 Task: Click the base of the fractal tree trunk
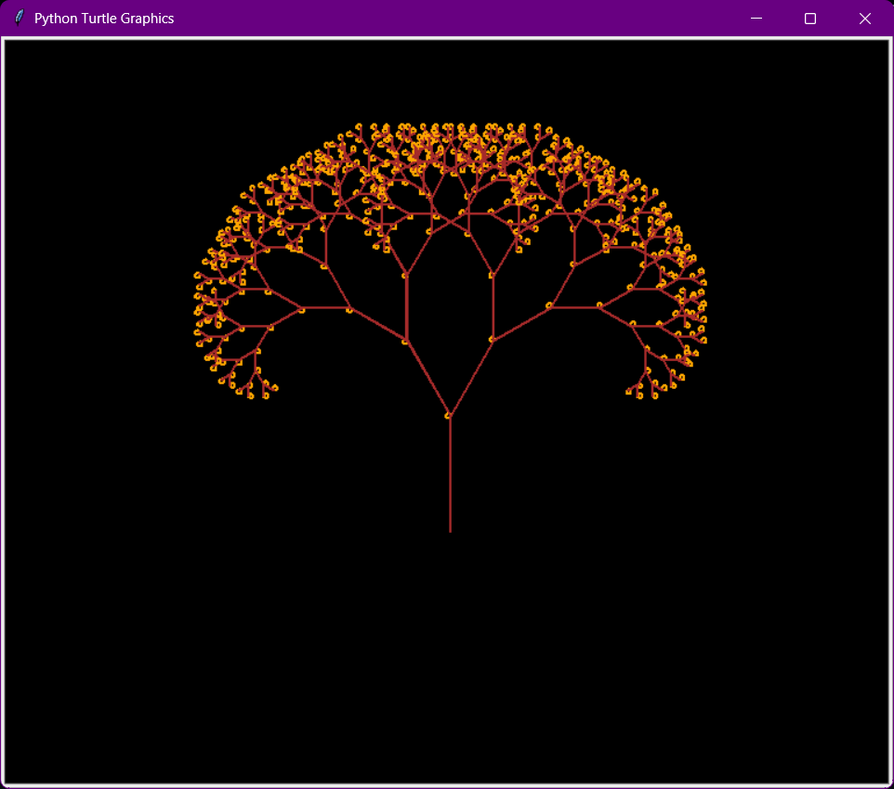pyautogui.click(x=450, y=529)
